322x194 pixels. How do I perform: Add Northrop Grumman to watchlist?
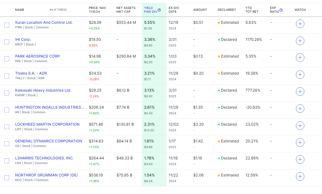click(300, 176)
